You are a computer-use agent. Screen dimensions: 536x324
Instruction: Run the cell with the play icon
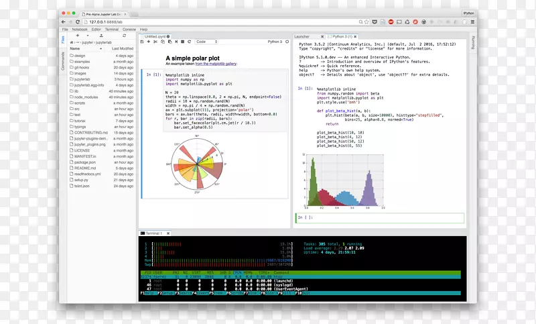coord(176,42)
